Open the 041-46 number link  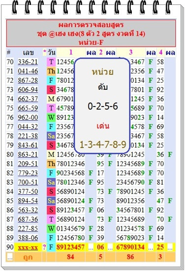[x=28, y=71]
